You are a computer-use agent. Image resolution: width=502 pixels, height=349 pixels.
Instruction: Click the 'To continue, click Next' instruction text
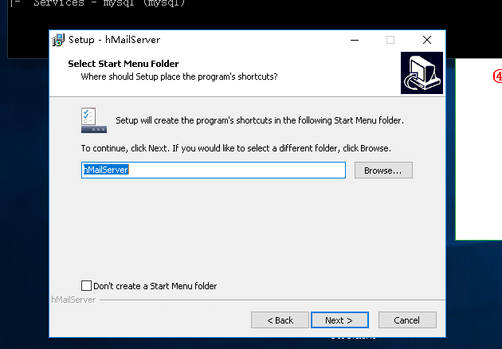[x=236, y=148]
